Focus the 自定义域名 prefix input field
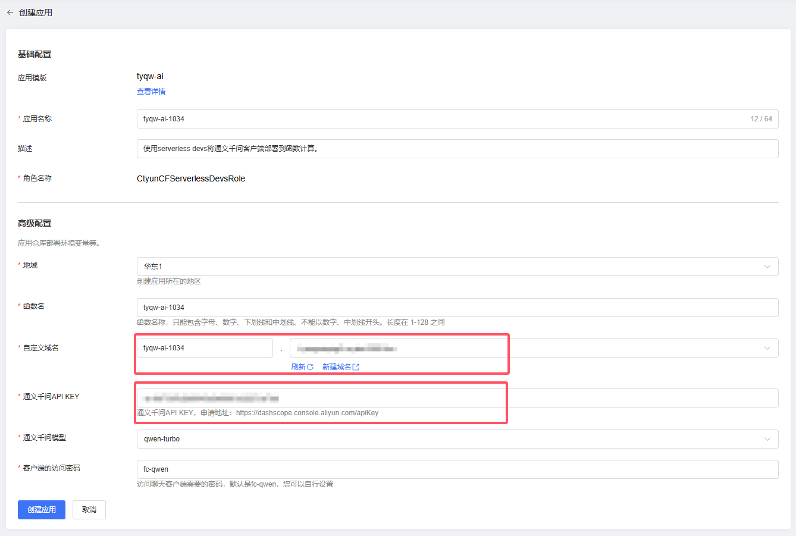This screenshot has height=536, width=796. 205,348
